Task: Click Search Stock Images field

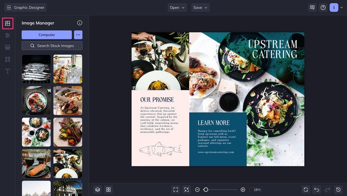Action: click(x=52, y=46)
